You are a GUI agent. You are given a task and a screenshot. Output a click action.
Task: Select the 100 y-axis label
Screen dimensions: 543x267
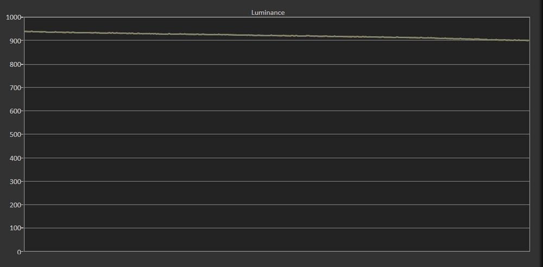click(x=14, y=228)
